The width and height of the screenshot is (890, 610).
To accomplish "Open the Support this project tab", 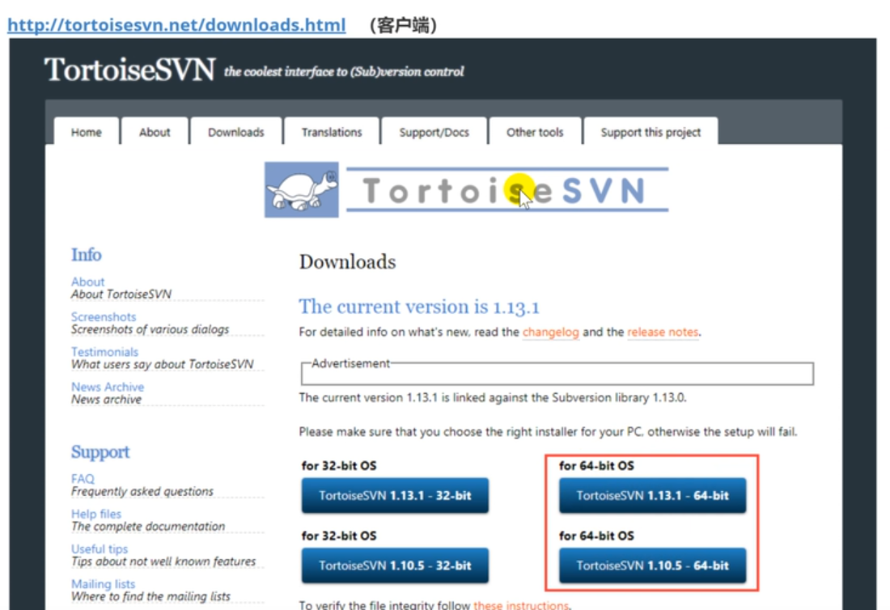I will (651, 132).
